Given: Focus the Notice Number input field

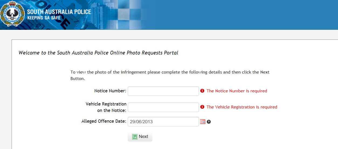Looking at the screenshot, I should (163, 91).
